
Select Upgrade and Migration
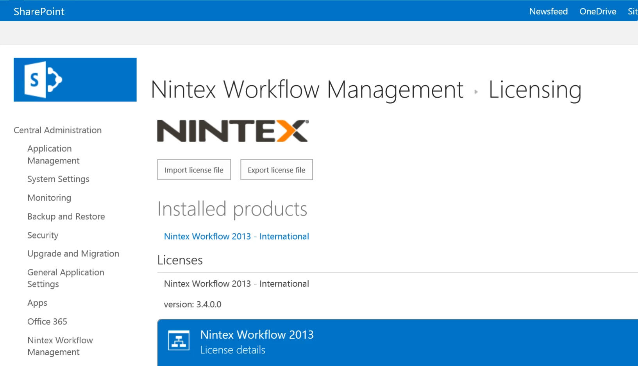73,254
